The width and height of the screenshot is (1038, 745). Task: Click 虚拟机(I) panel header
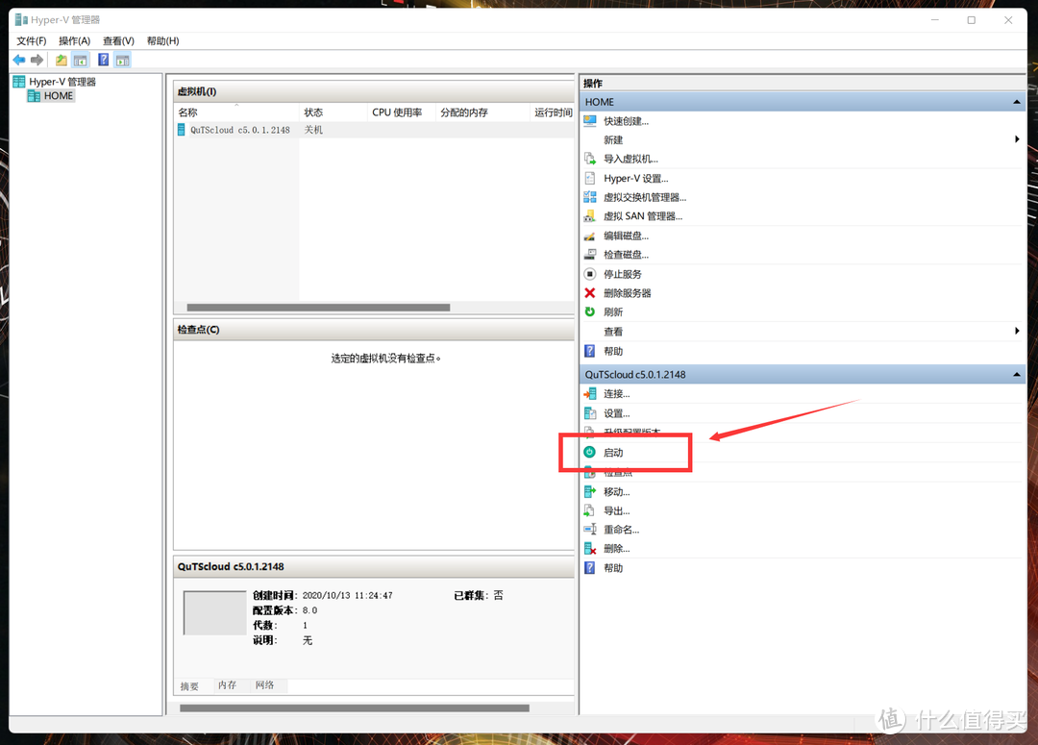374,91
